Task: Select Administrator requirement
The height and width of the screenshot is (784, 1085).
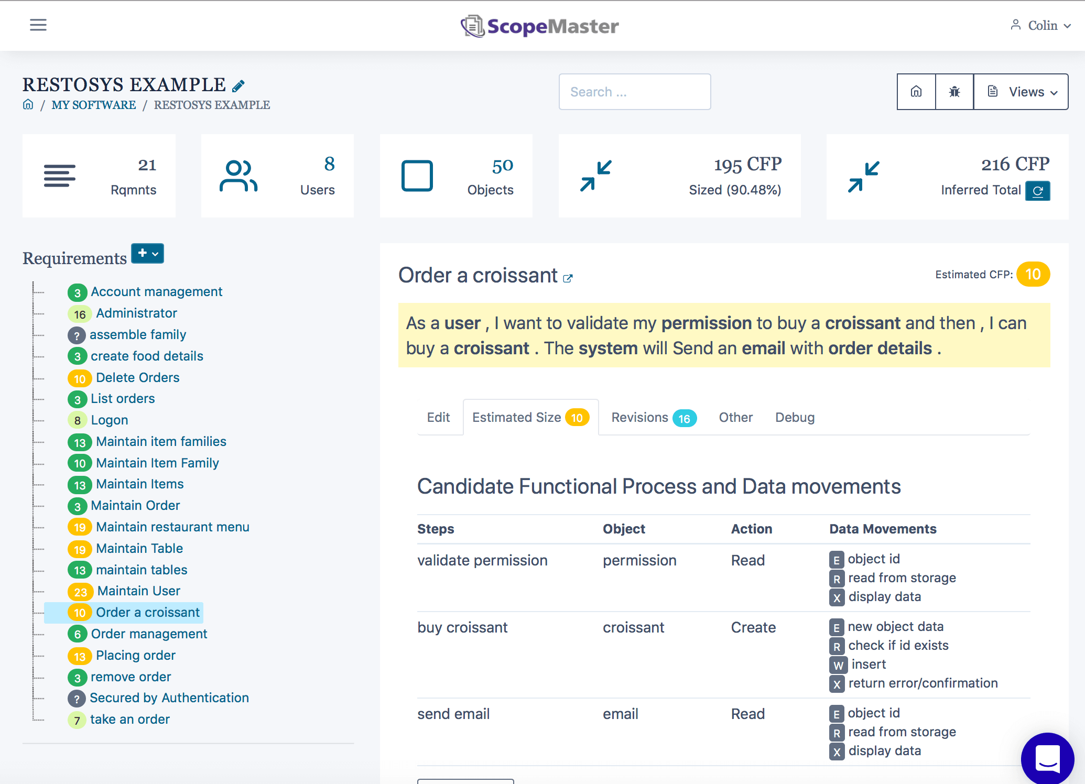Action: [x=137, y=313]
